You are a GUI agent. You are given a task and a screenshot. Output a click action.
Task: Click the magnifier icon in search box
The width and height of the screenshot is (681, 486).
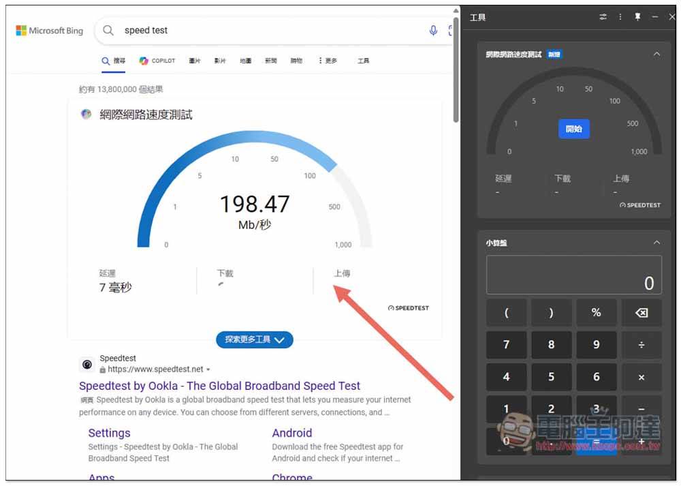[108, 31]
